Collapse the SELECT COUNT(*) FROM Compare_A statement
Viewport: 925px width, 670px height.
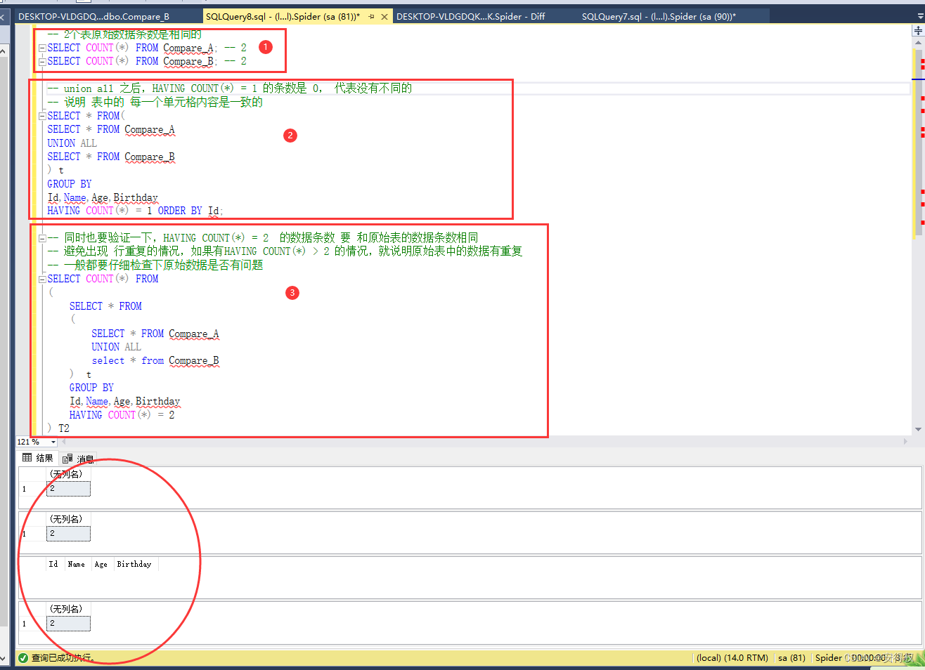point(42,48)
